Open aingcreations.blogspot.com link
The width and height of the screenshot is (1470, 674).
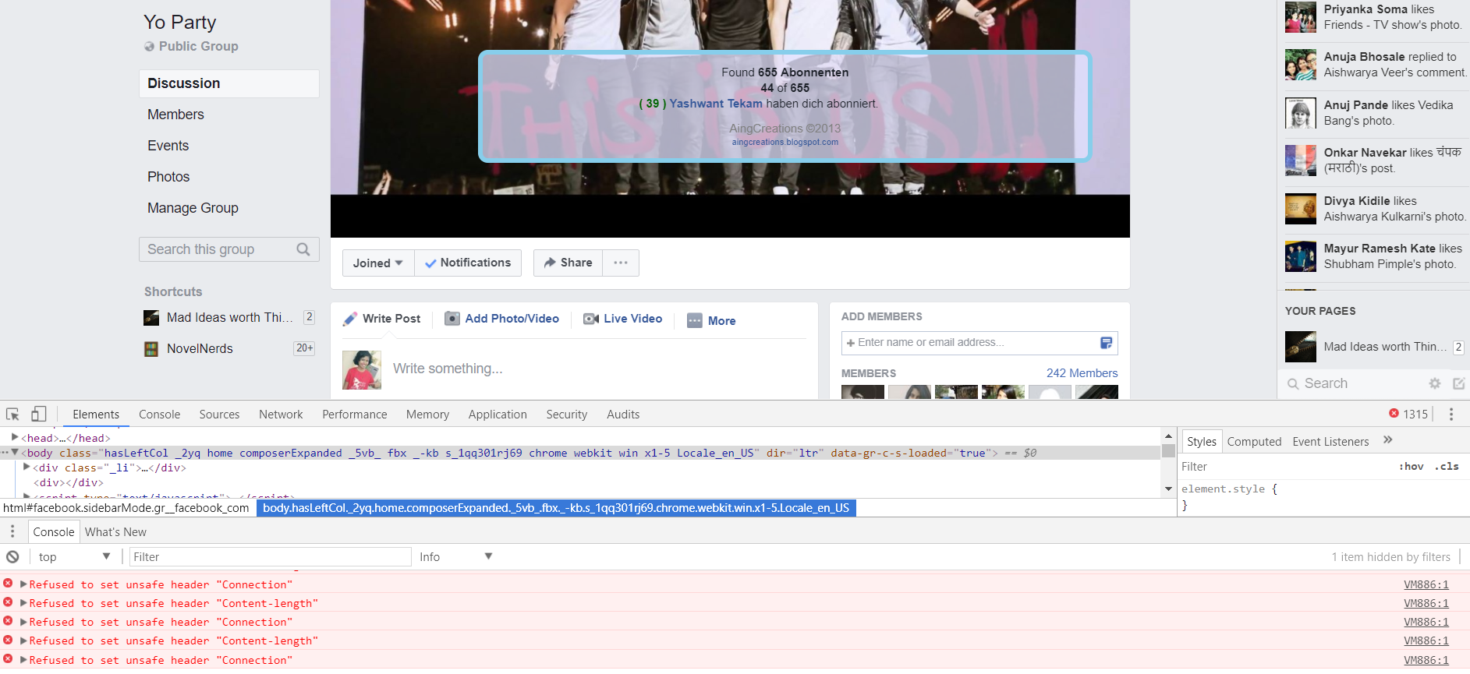click(785, 142)
